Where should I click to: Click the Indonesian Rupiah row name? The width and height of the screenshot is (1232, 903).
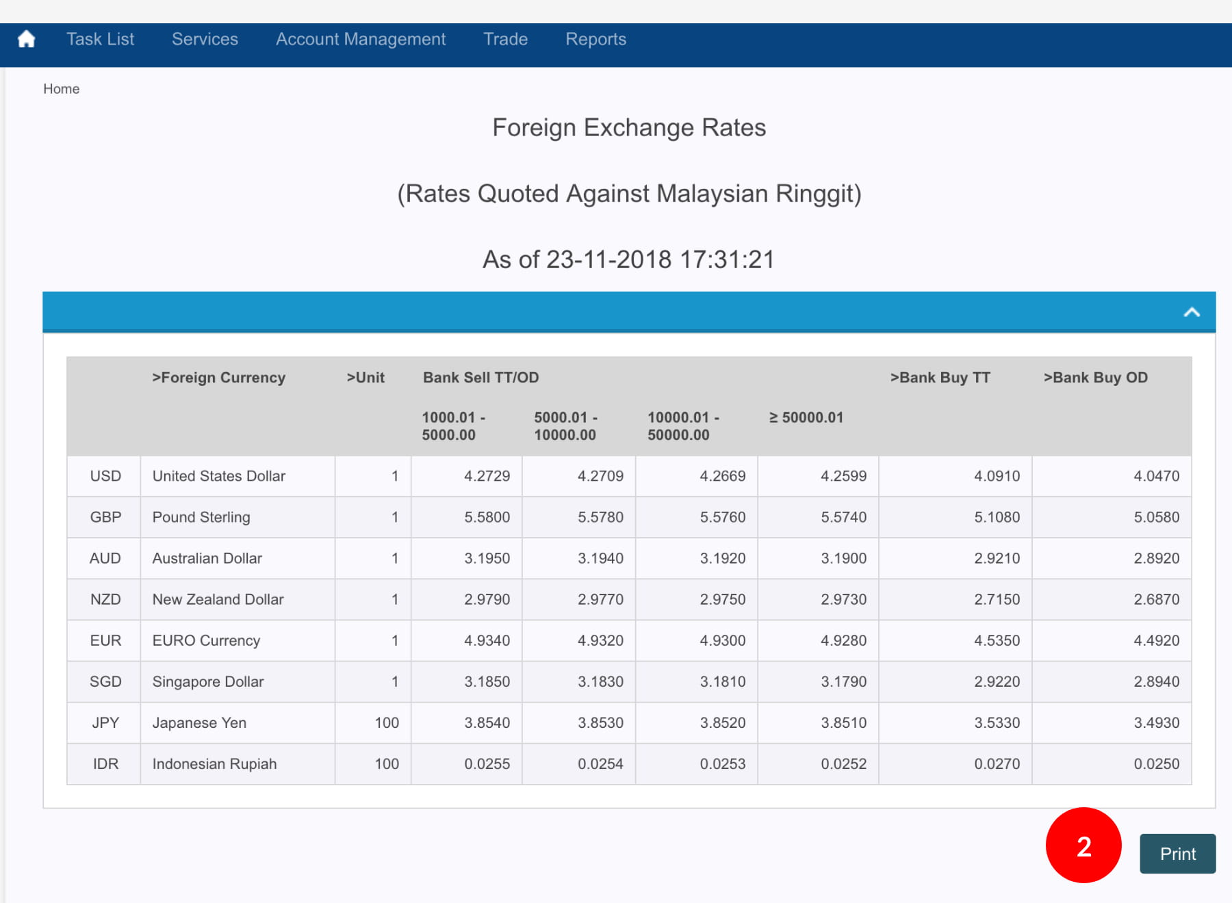[214, 763]
